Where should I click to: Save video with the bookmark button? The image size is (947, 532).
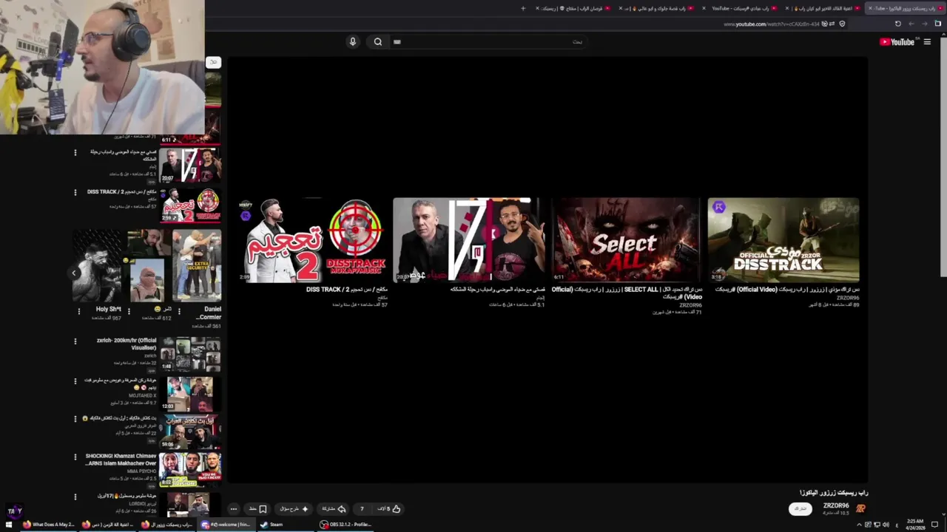(x=258, y=508)
